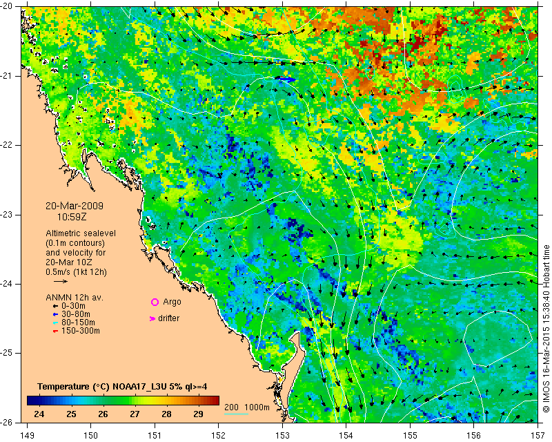The height and width of the screenshot is (442, 552).
Task: Click the black 0-30m arrow legend marker
Action: [55, 306]
